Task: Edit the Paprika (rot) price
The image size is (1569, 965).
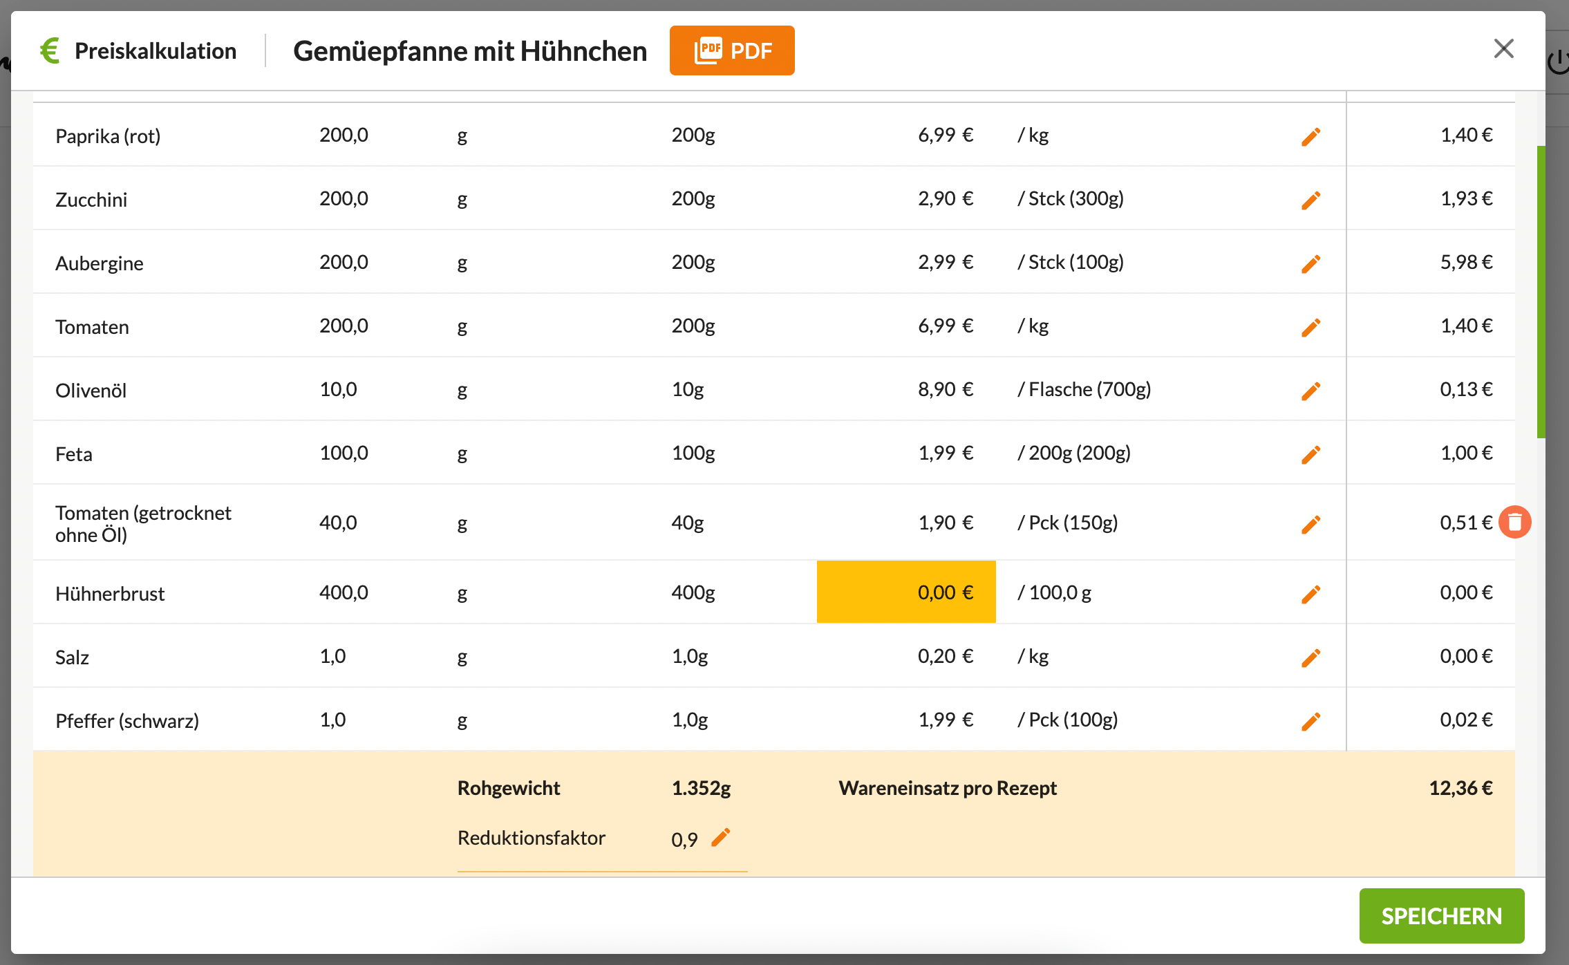Action: click(x=1310, y=136)
